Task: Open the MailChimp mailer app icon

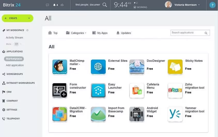Action: 60,67
